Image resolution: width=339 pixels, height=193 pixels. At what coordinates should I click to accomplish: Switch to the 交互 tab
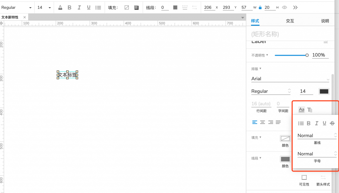point(290,21)
